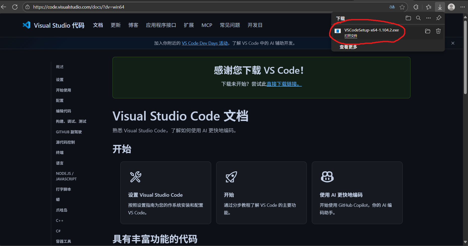Open 爪哇岛 sidebar section
This screenshot has width=468, height=246.
pos(62,210)
